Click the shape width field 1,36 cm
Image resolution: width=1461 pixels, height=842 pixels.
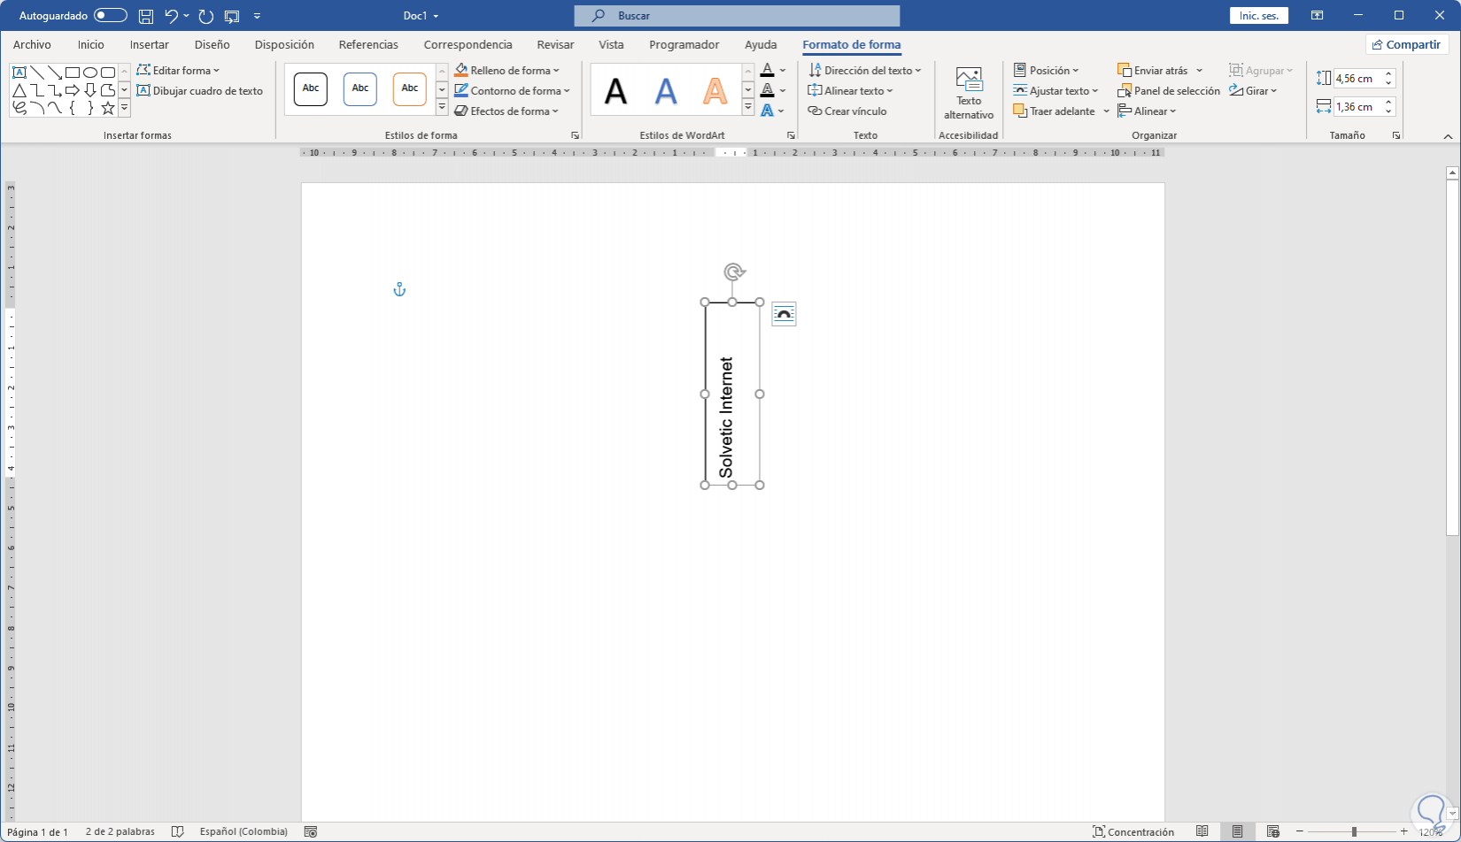(1357, 107)
